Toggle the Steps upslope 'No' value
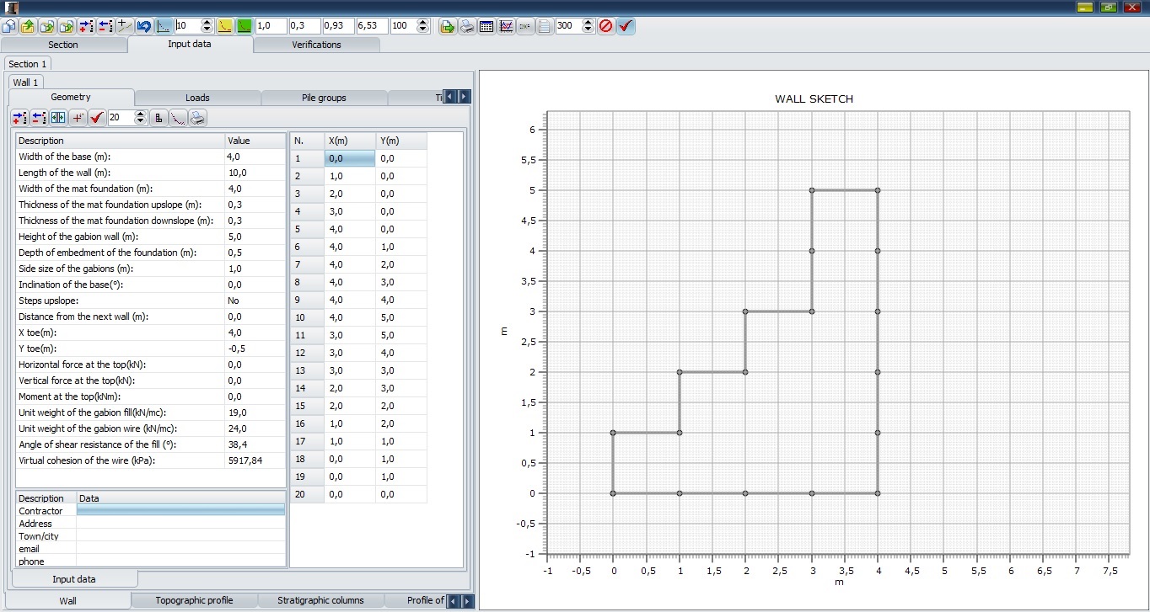 pyautogui.click(x=255, y=301)
